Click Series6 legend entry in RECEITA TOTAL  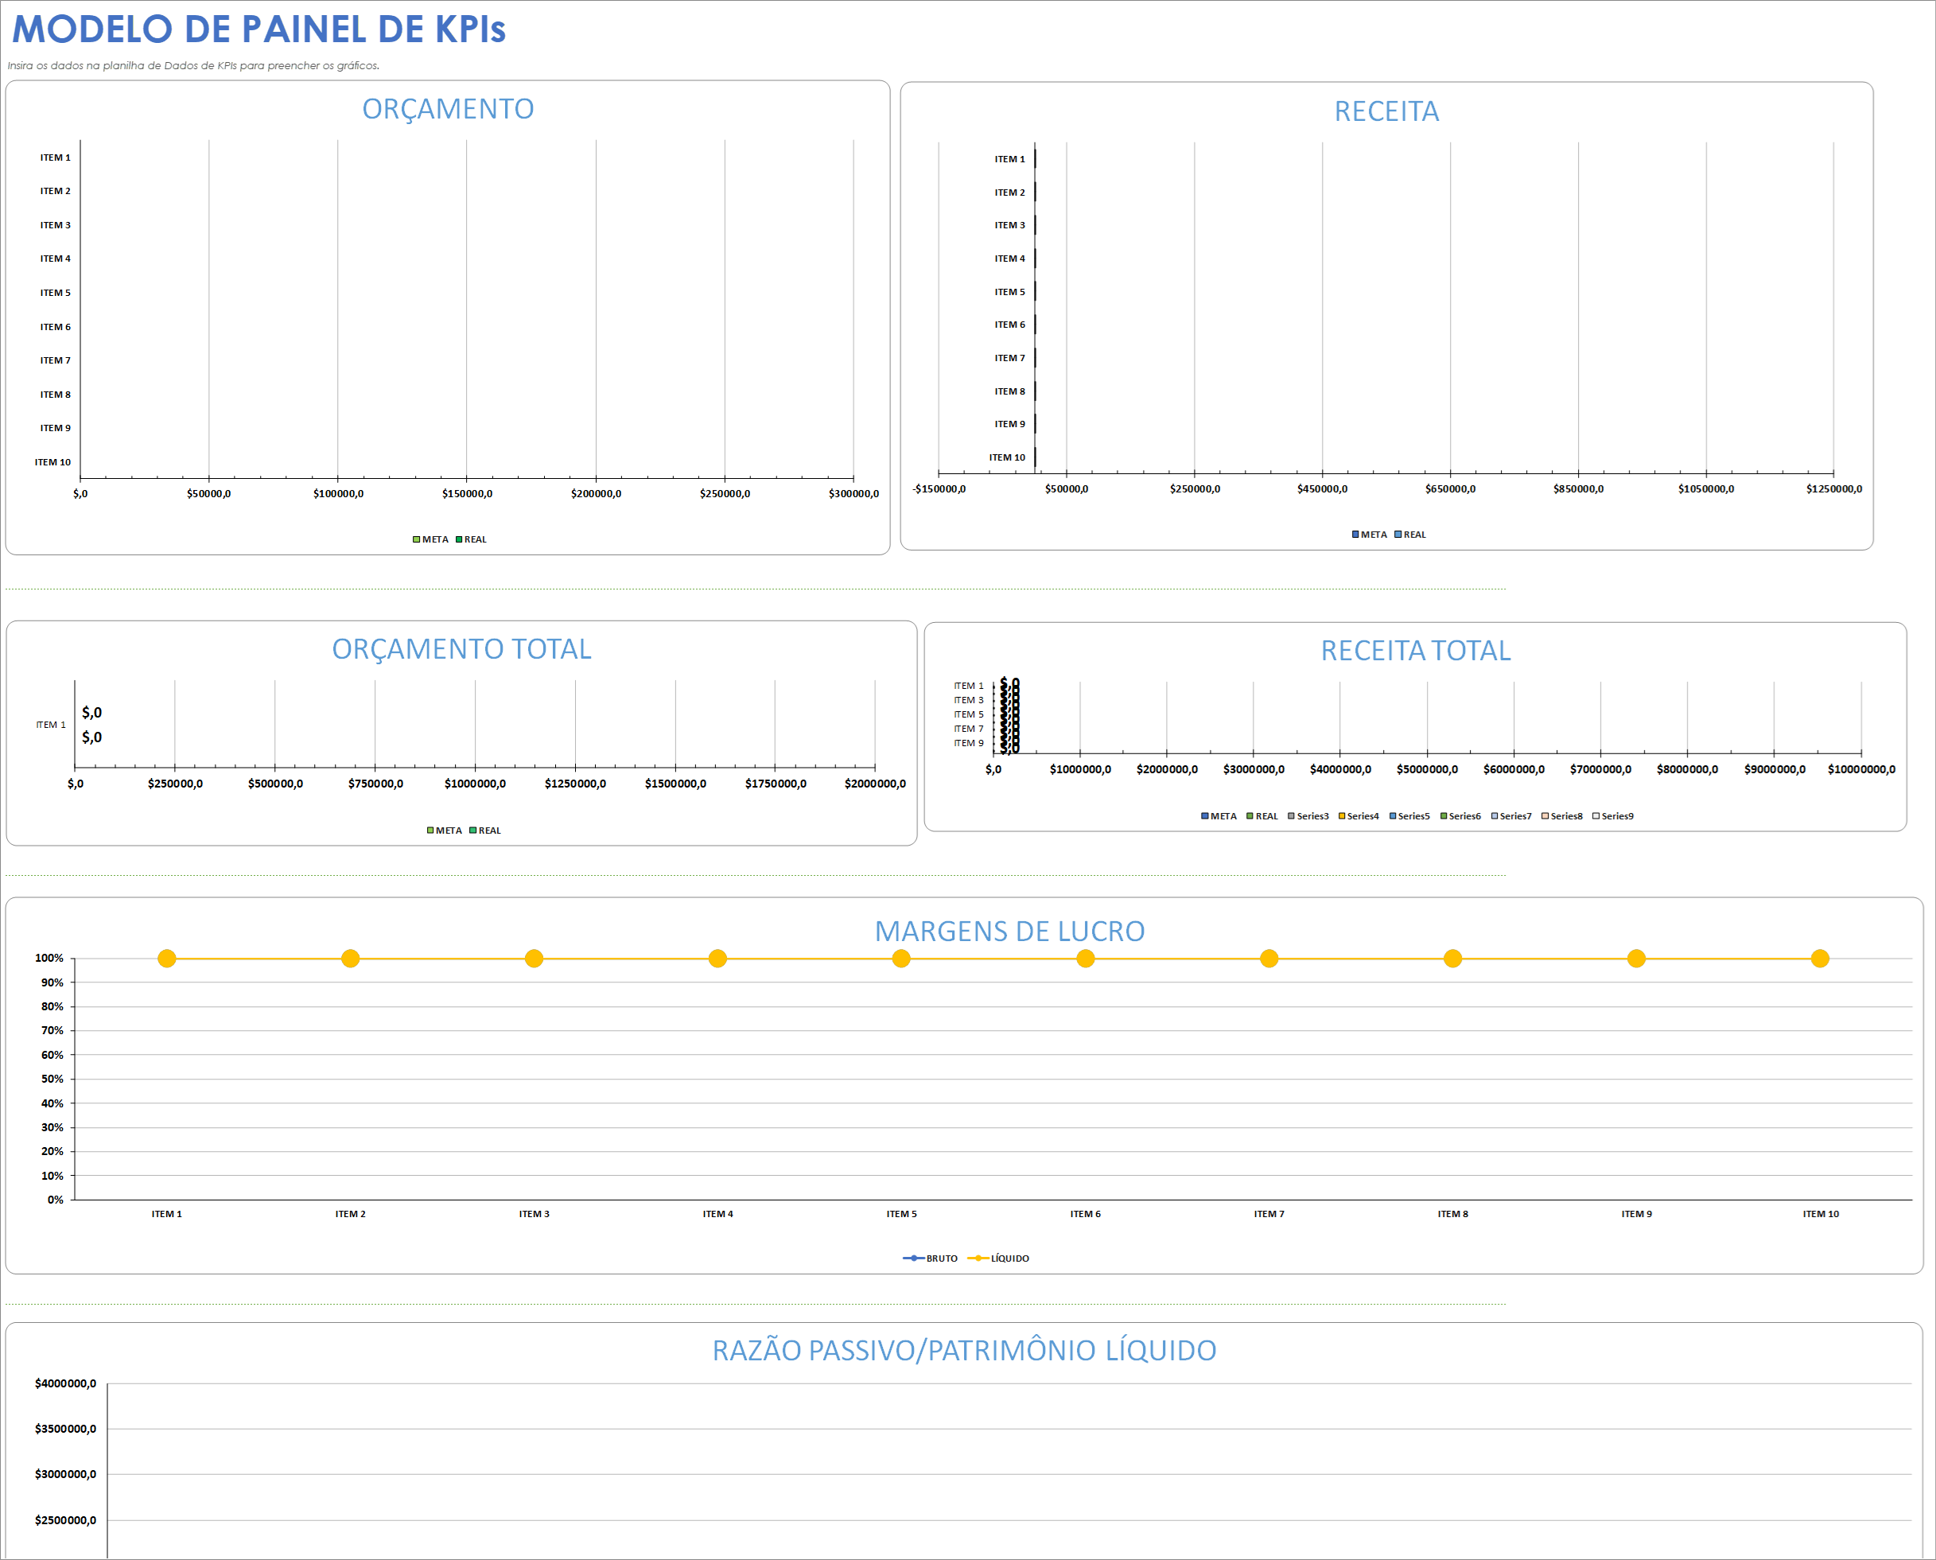pos(1461,816)
